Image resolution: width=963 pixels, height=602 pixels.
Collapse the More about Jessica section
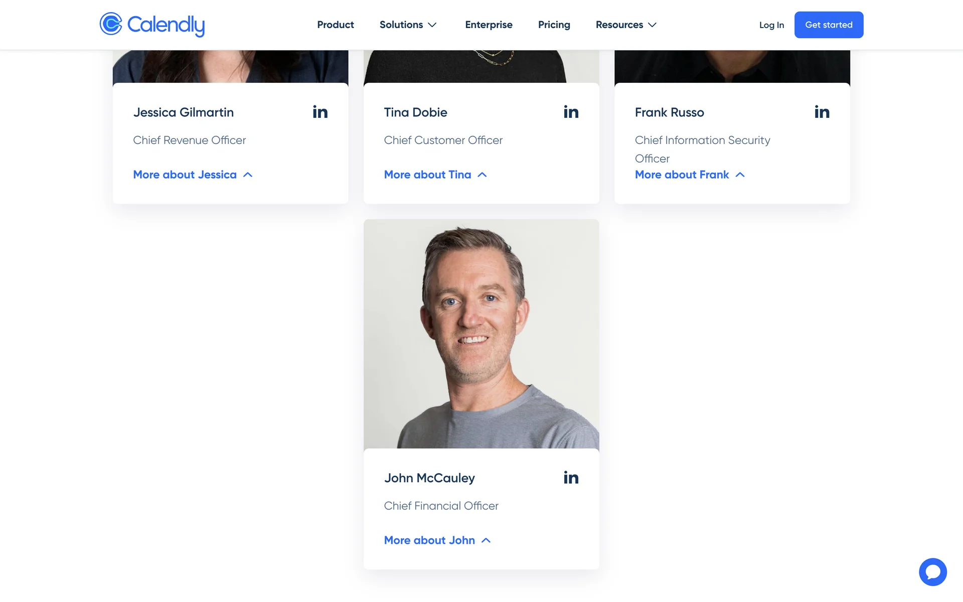tap(193, 175)
